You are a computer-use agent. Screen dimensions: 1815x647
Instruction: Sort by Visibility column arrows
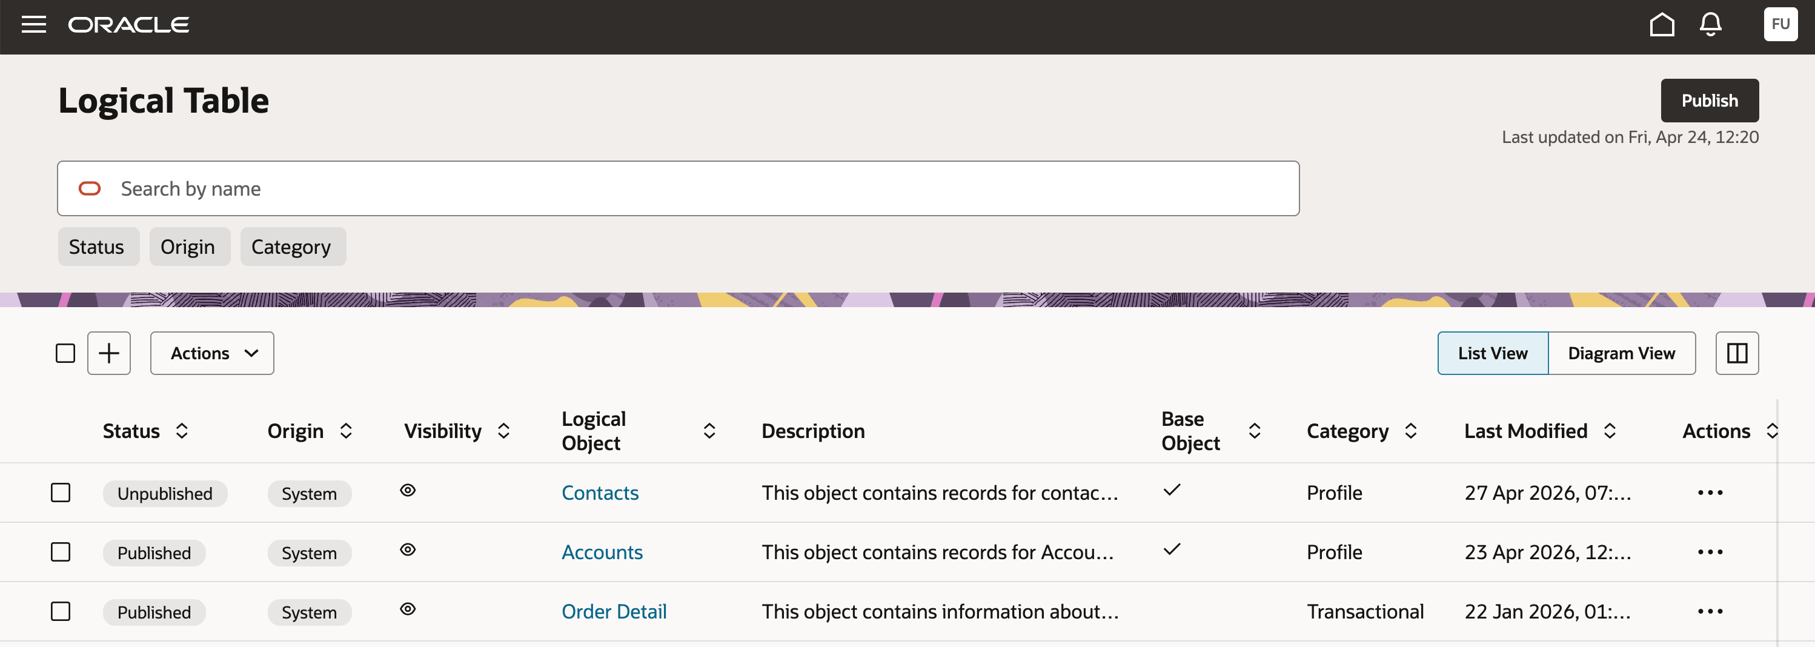click(504, 431)
